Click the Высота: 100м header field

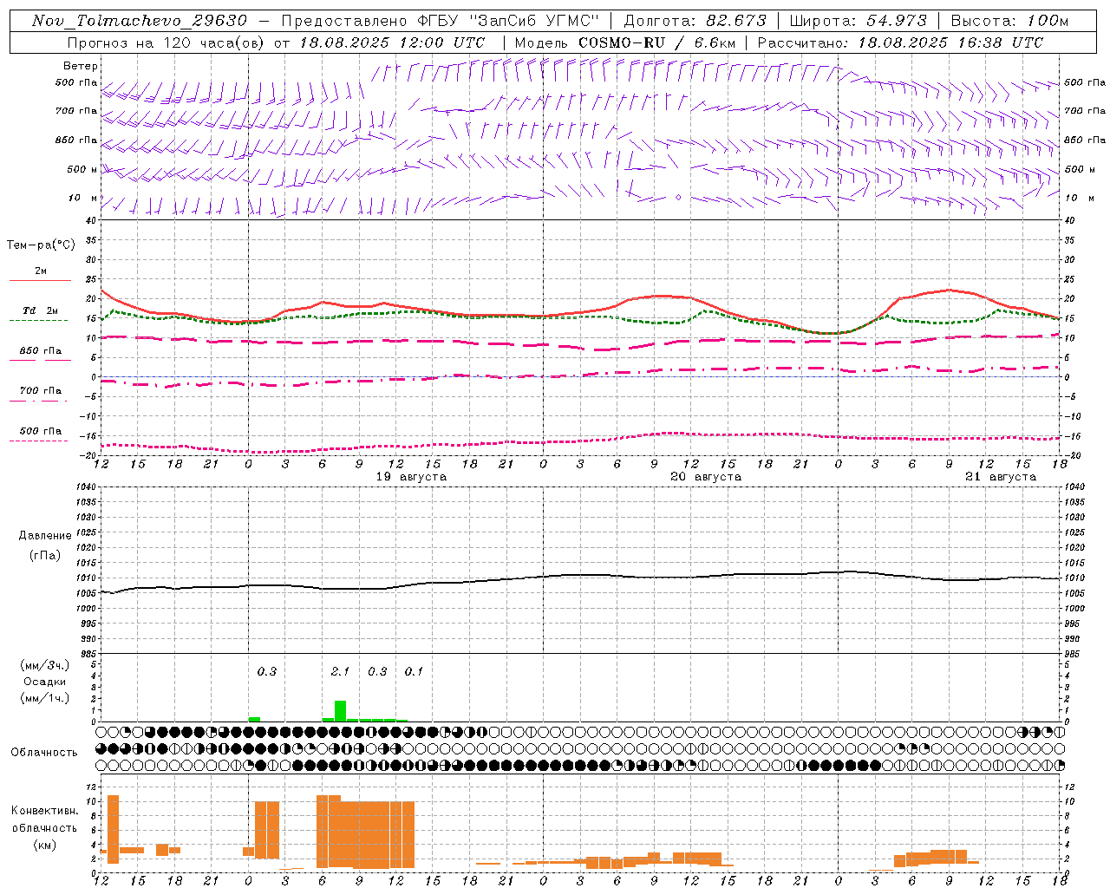coord(1009,21)
